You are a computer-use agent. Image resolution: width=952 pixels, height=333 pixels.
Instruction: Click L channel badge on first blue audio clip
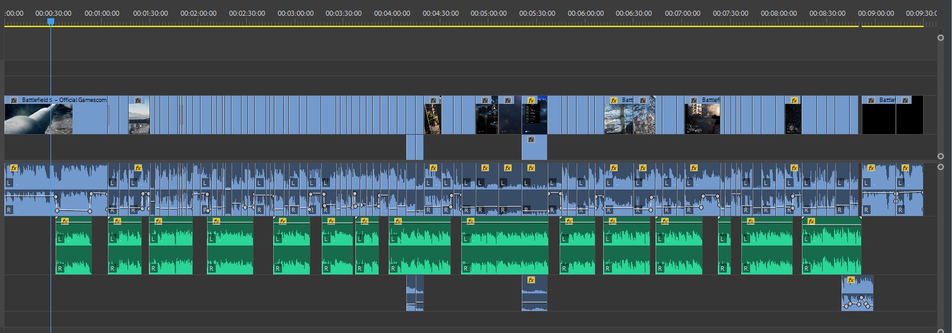click(9, 183)
